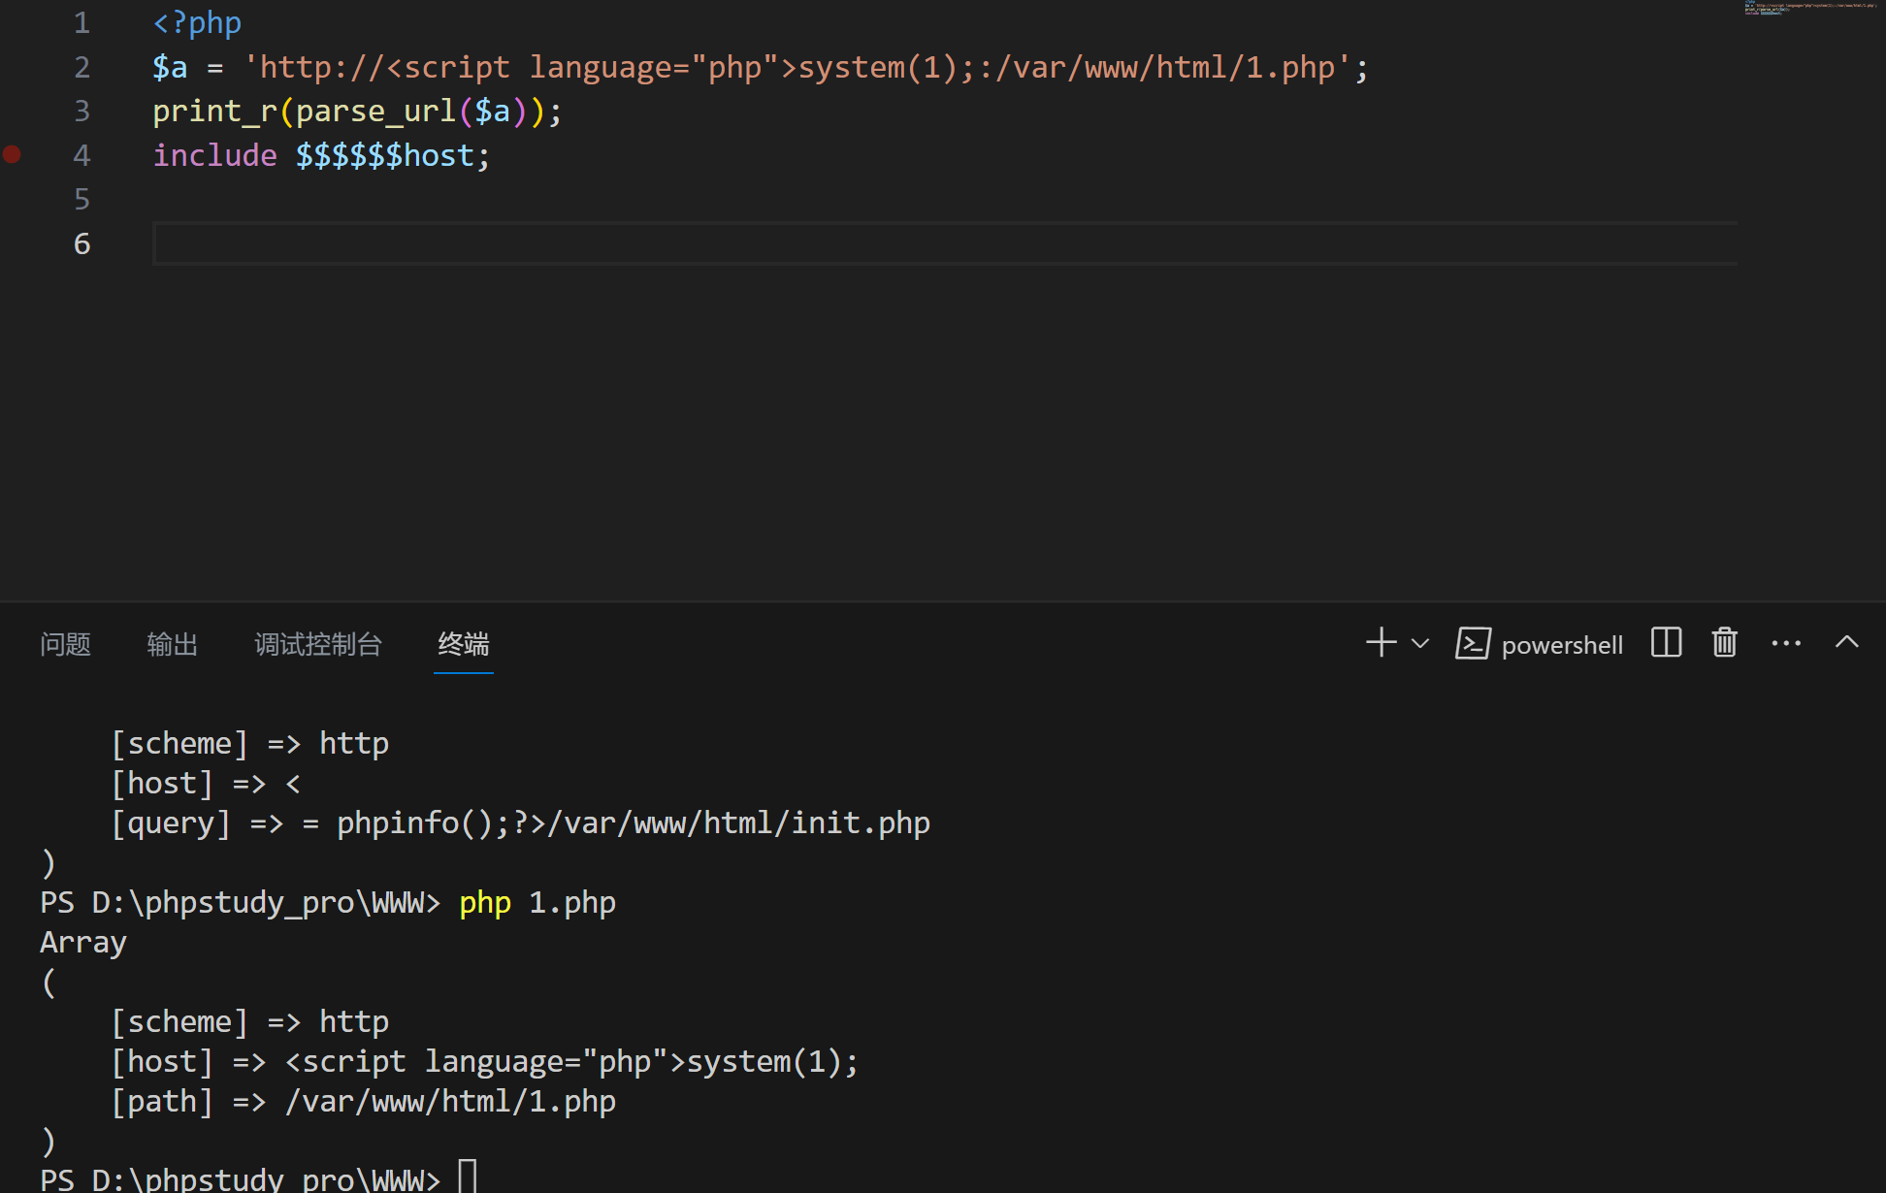This screenshot has height=1193, width=1886.
Task: Click '[path] => /var/www/html/1.php' terminal line
Action: (x=363, y=1102)
